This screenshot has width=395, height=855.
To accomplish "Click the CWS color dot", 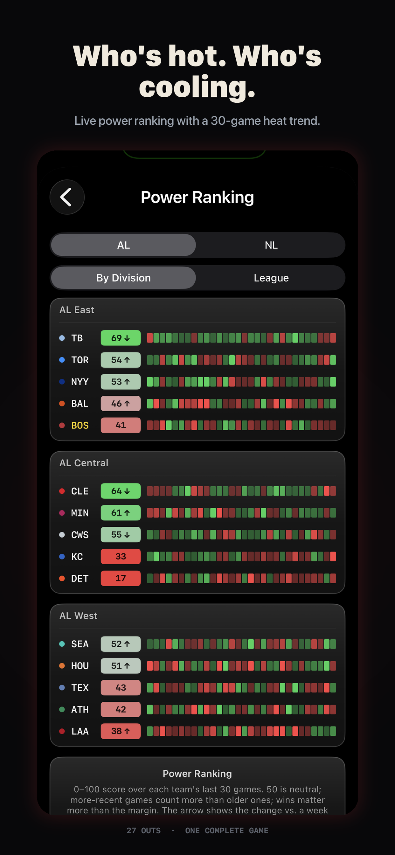I will [62, 535].
